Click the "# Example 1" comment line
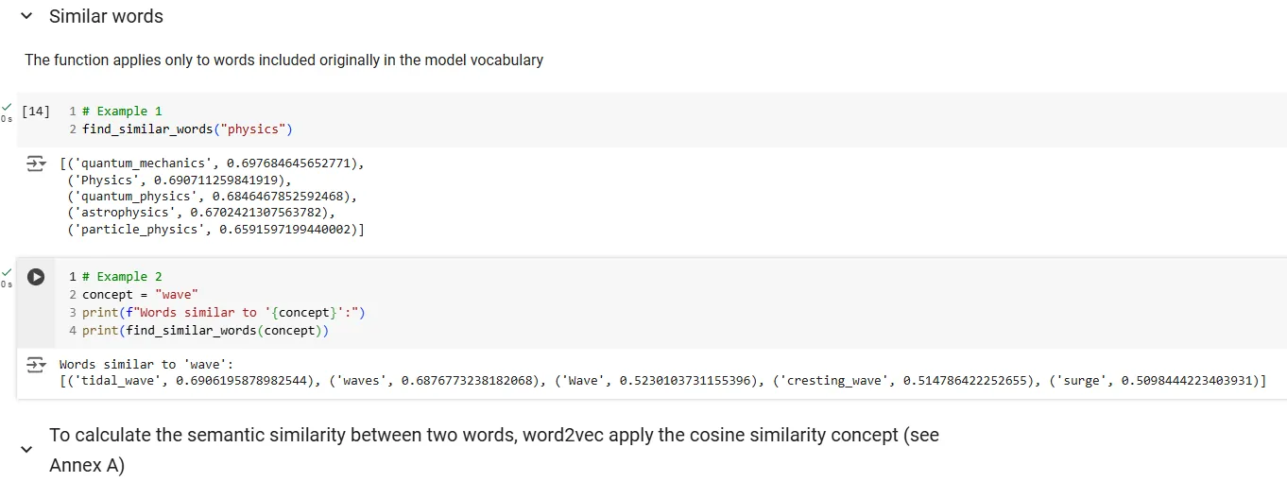The height and width of the screenshot is (482, 1287). pyautogui.click(x=122, y=112)
